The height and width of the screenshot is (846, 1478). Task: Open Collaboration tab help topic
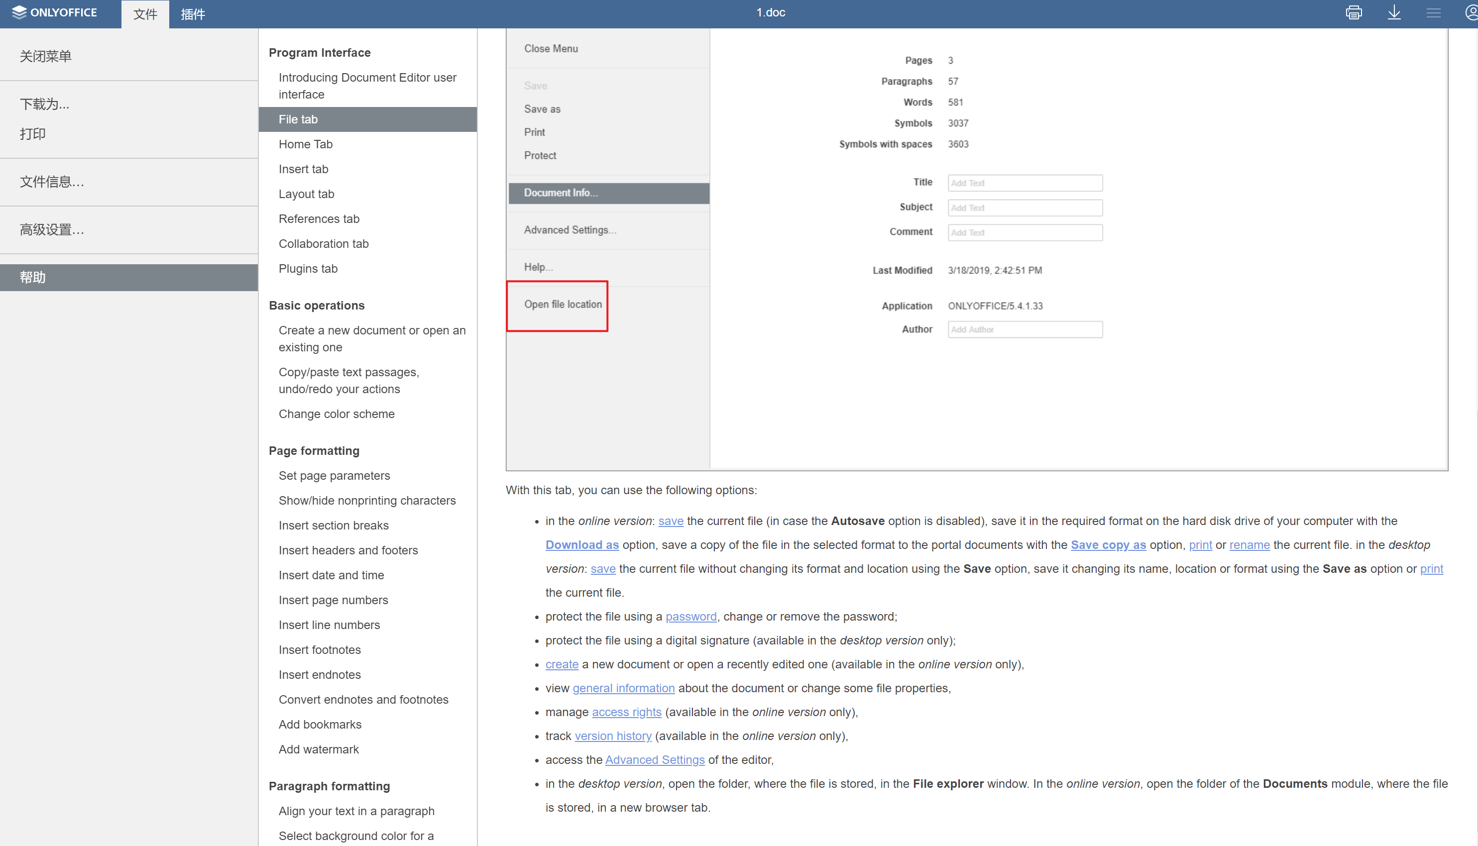pos(323,243)
